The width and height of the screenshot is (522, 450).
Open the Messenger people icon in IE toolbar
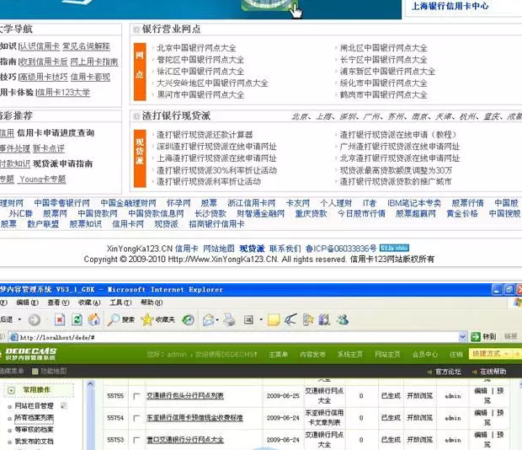(342, 320)
